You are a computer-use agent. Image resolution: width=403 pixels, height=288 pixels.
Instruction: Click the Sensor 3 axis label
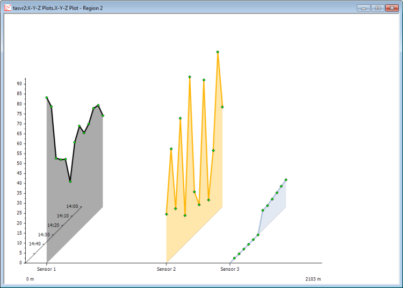(230, 269)
